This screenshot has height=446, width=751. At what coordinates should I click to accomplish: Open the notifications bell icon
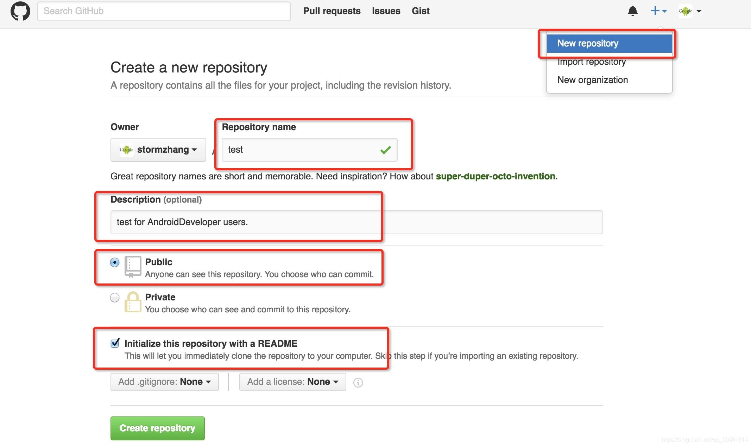632,11
